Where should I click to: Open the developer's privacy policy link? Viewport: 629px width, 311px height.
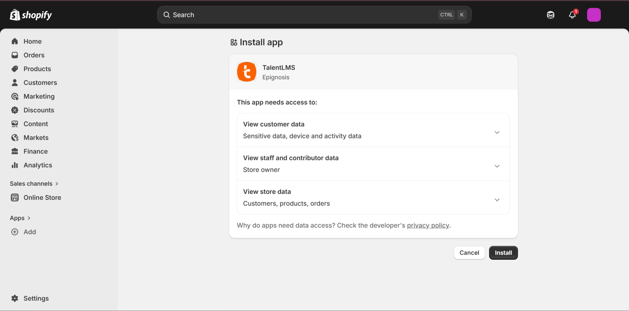[x=428, y=225]
